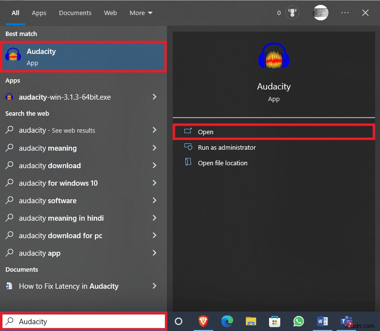Expand the 'audacity software' arrow

154,200
